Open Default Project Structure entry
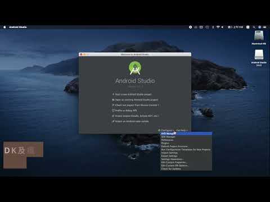 point(186,146)
